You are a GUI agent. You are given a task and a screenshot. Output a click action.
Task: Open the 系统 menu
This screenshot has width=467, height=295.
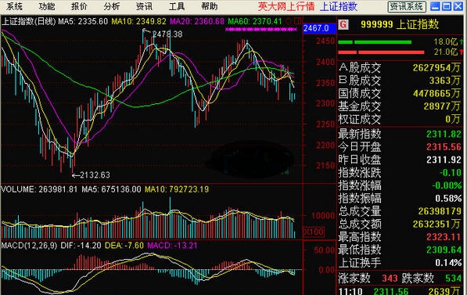(14, 6)
